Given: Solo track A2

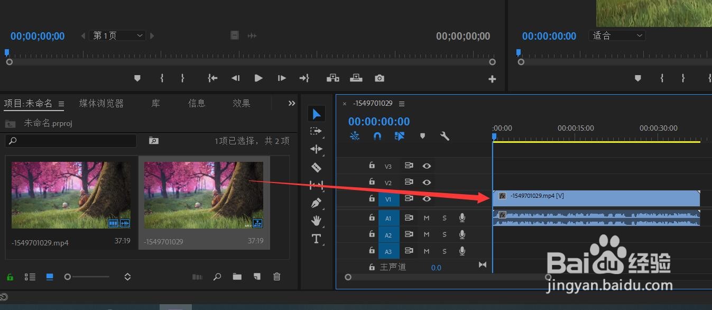Looking at the screenshot, I should coord(445,234).
